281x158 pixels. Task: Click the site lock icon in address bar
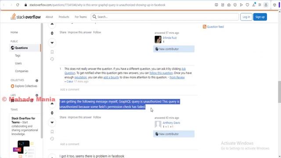25,5
